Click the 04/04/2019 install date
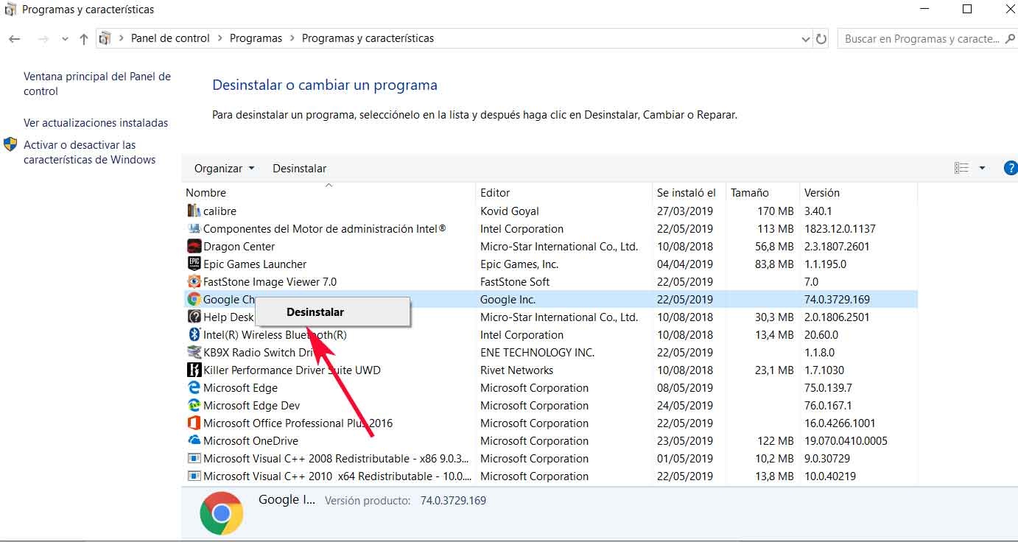1018x542 pixels. (x=685, y=264)
